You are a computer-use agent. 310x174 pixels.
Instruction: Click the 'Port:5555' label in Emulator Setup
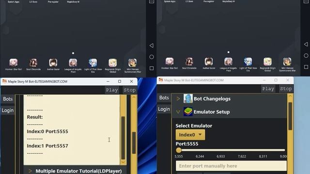[x=187, y=144]
